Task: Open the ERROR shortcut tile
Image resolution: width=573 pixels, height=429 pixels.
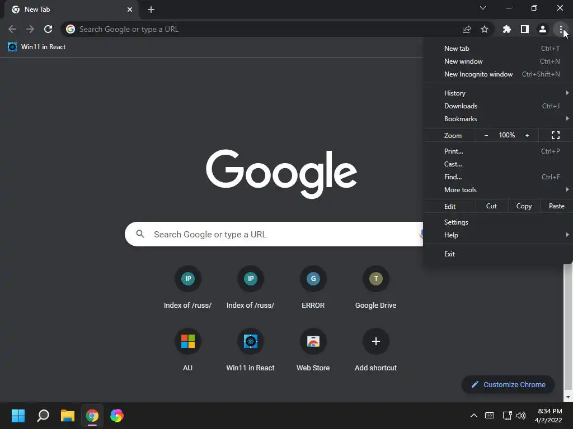Action: coord(313,288)
